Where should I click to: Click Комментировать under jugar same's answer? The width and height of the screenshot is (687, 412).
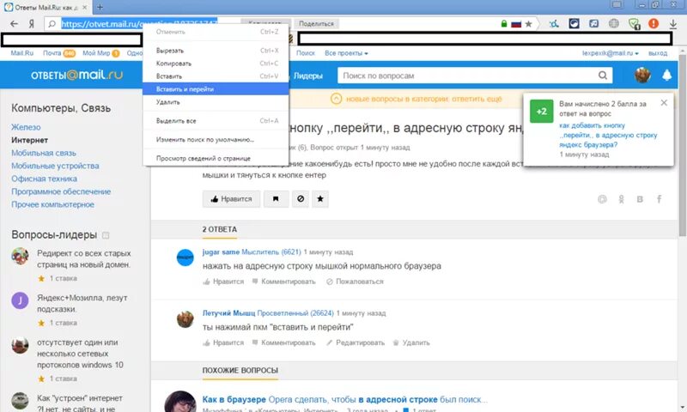(284, 282)
